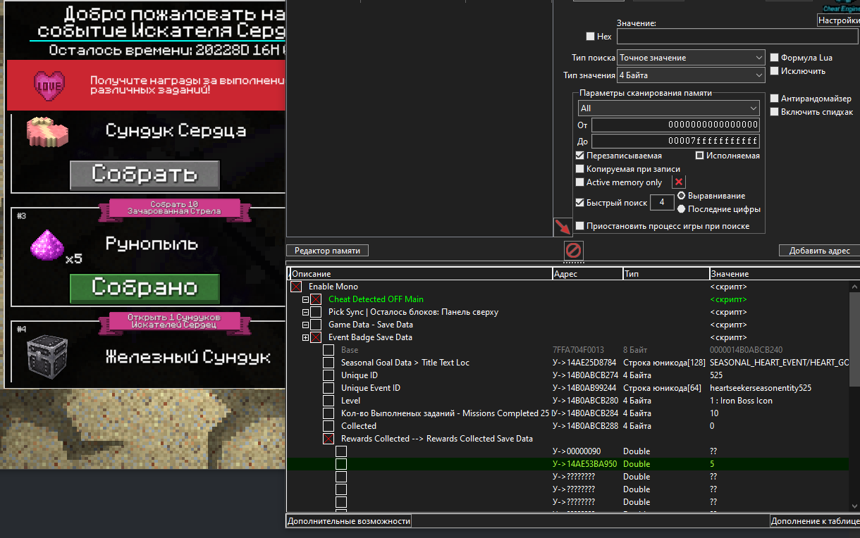Select the Missions Completed value 10
This screenshot has width=860, height=538.
pyautogui.click(x=714, y=413)
